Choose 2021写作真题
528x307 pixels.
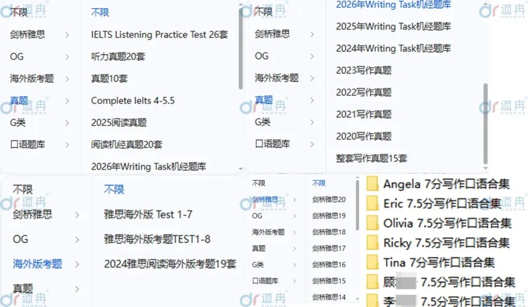pyautogui.click(x=364, y=114)
